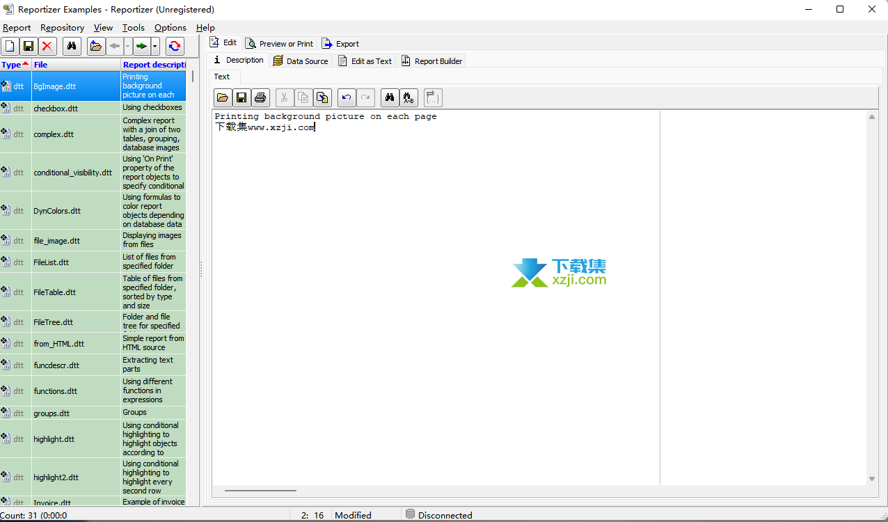Switch to the Preview or Print tab
The image size is (888, 522).
(278, 43)
